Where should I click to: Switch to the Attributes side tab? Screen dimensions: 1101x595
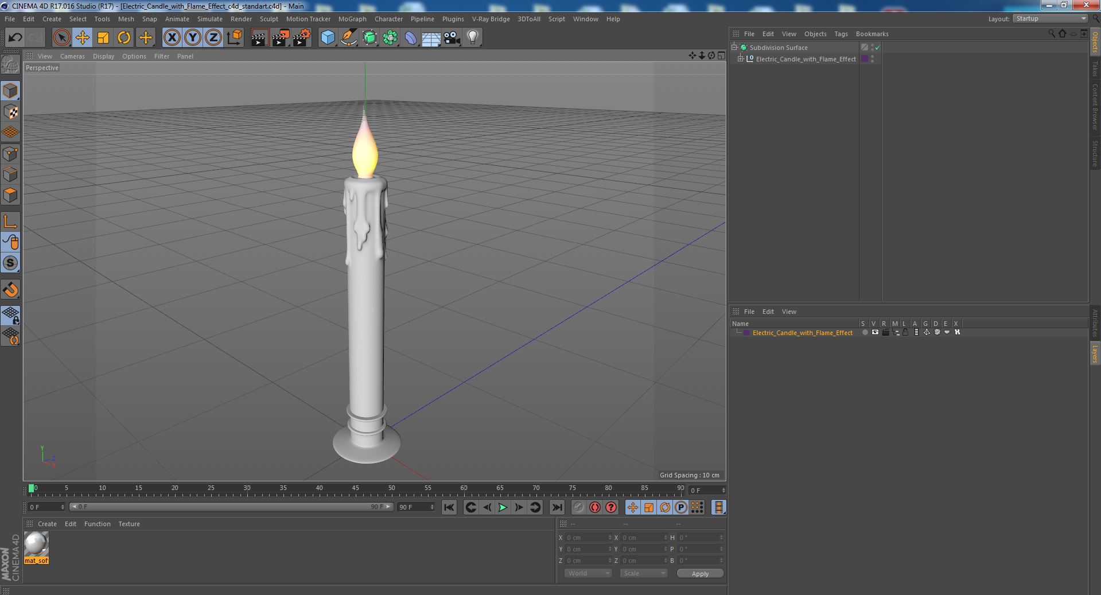[x=1095, y=323]
